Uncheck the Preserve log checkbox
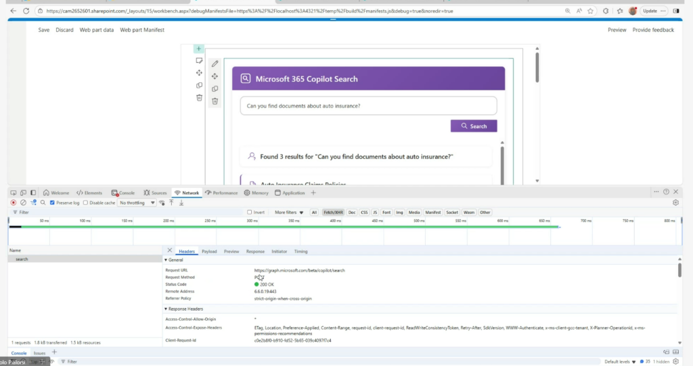Image resolution: width=693 pixels, height=366 pixels. pos(52,203)
